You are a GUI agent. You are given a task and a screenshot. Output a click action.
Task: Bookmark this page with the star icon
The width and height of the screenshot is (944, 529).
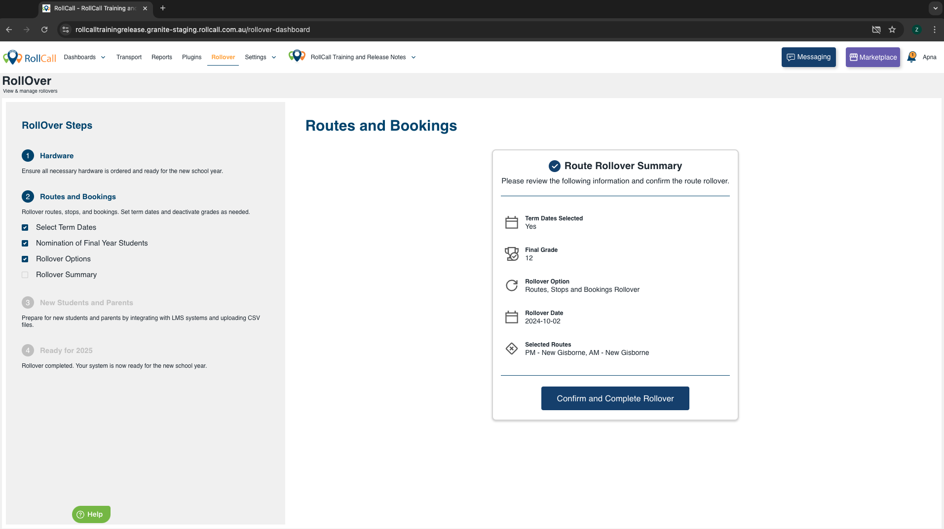[892, 30]
